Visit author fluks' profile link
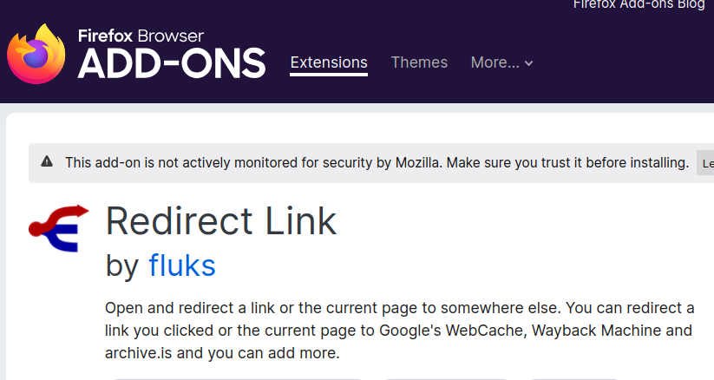The width and height of the screenshot is (714, 380). coord(182,265)
